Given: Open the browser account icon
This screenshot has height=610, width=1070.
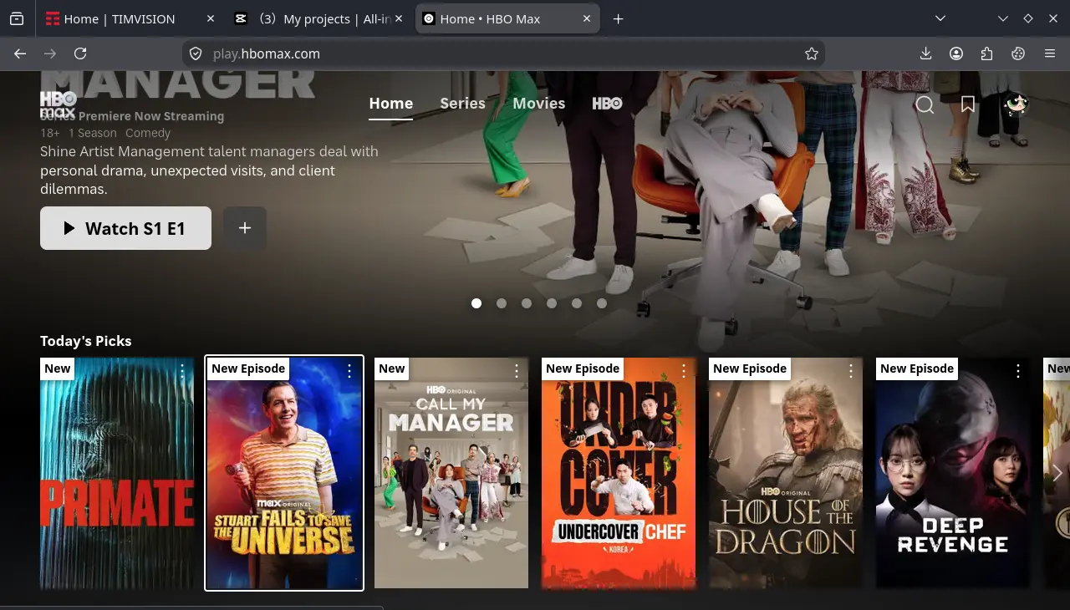Looking at the screenshot, I should (956, 53).
